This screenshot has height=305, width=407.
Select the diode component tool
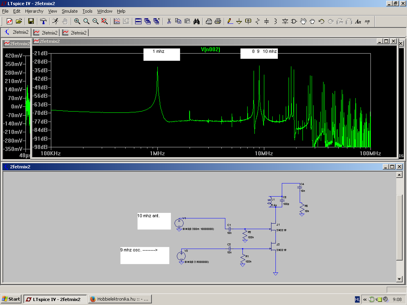285,21
